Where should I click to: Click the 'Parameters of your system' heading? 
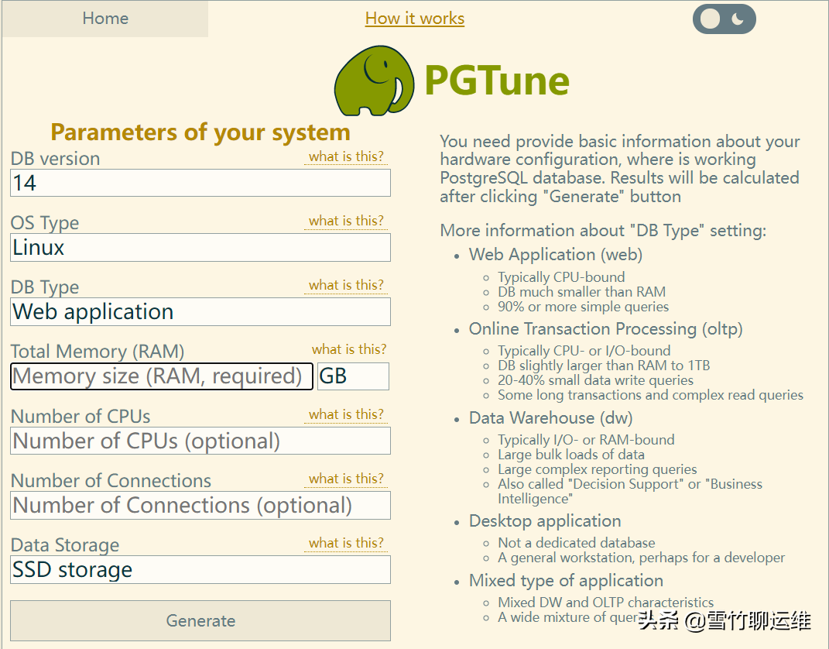(x=200, y=132)
